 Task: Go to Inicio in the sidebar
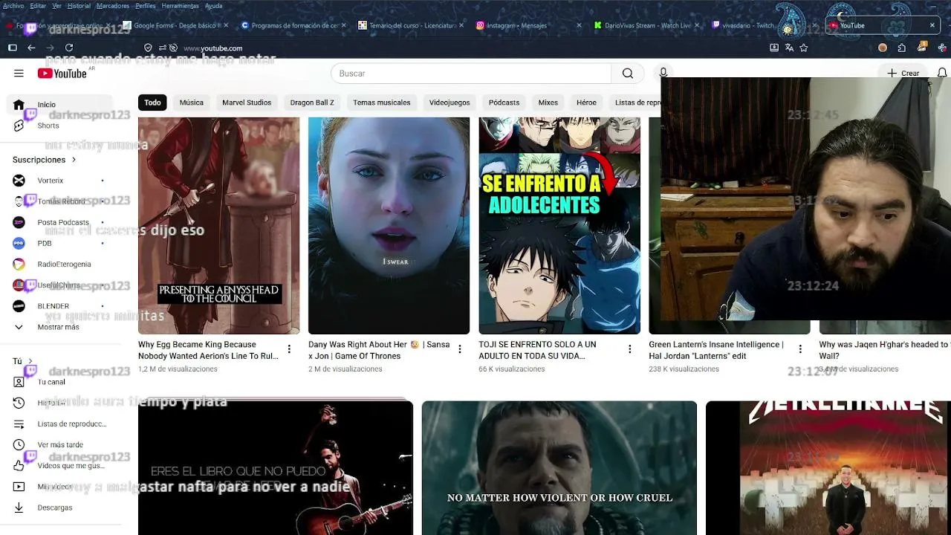[58, 105]
